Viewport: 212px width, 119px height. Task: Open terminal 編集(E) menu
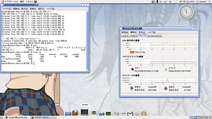pos(16,9)
